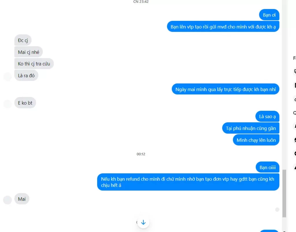Click the "Đc cj" received message
Screen dimensions: 296x232
pyautogui.click(x=23, y=40)
